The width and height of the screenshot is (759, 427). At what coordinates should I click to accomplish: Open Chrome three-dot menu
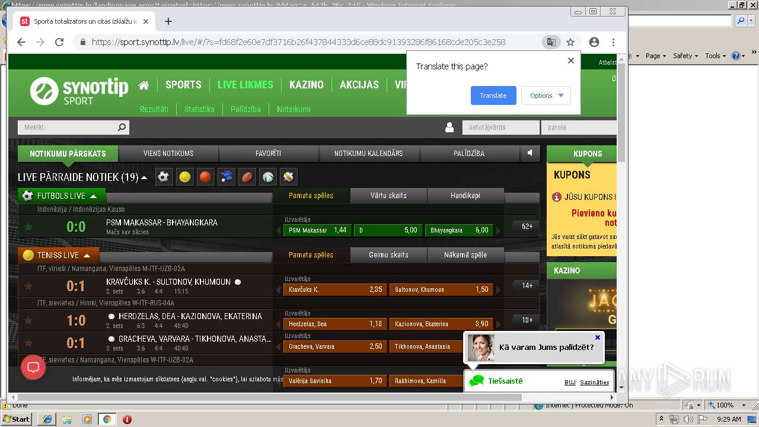pos(613,42)
